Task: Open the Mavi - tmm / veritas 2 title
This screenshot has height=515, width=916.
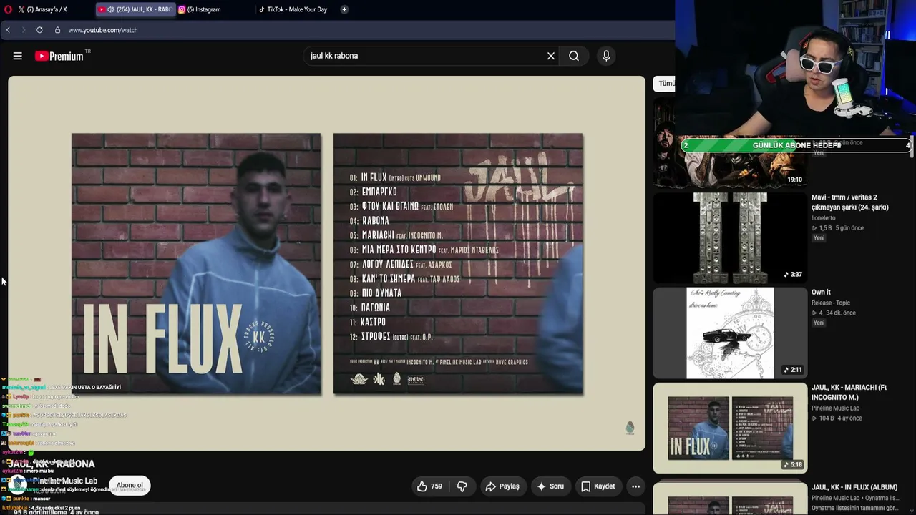Action: (849, 202)
